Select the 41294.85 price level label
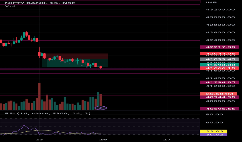The height and width of the screenshot is (142, 242). pos(219,82)
